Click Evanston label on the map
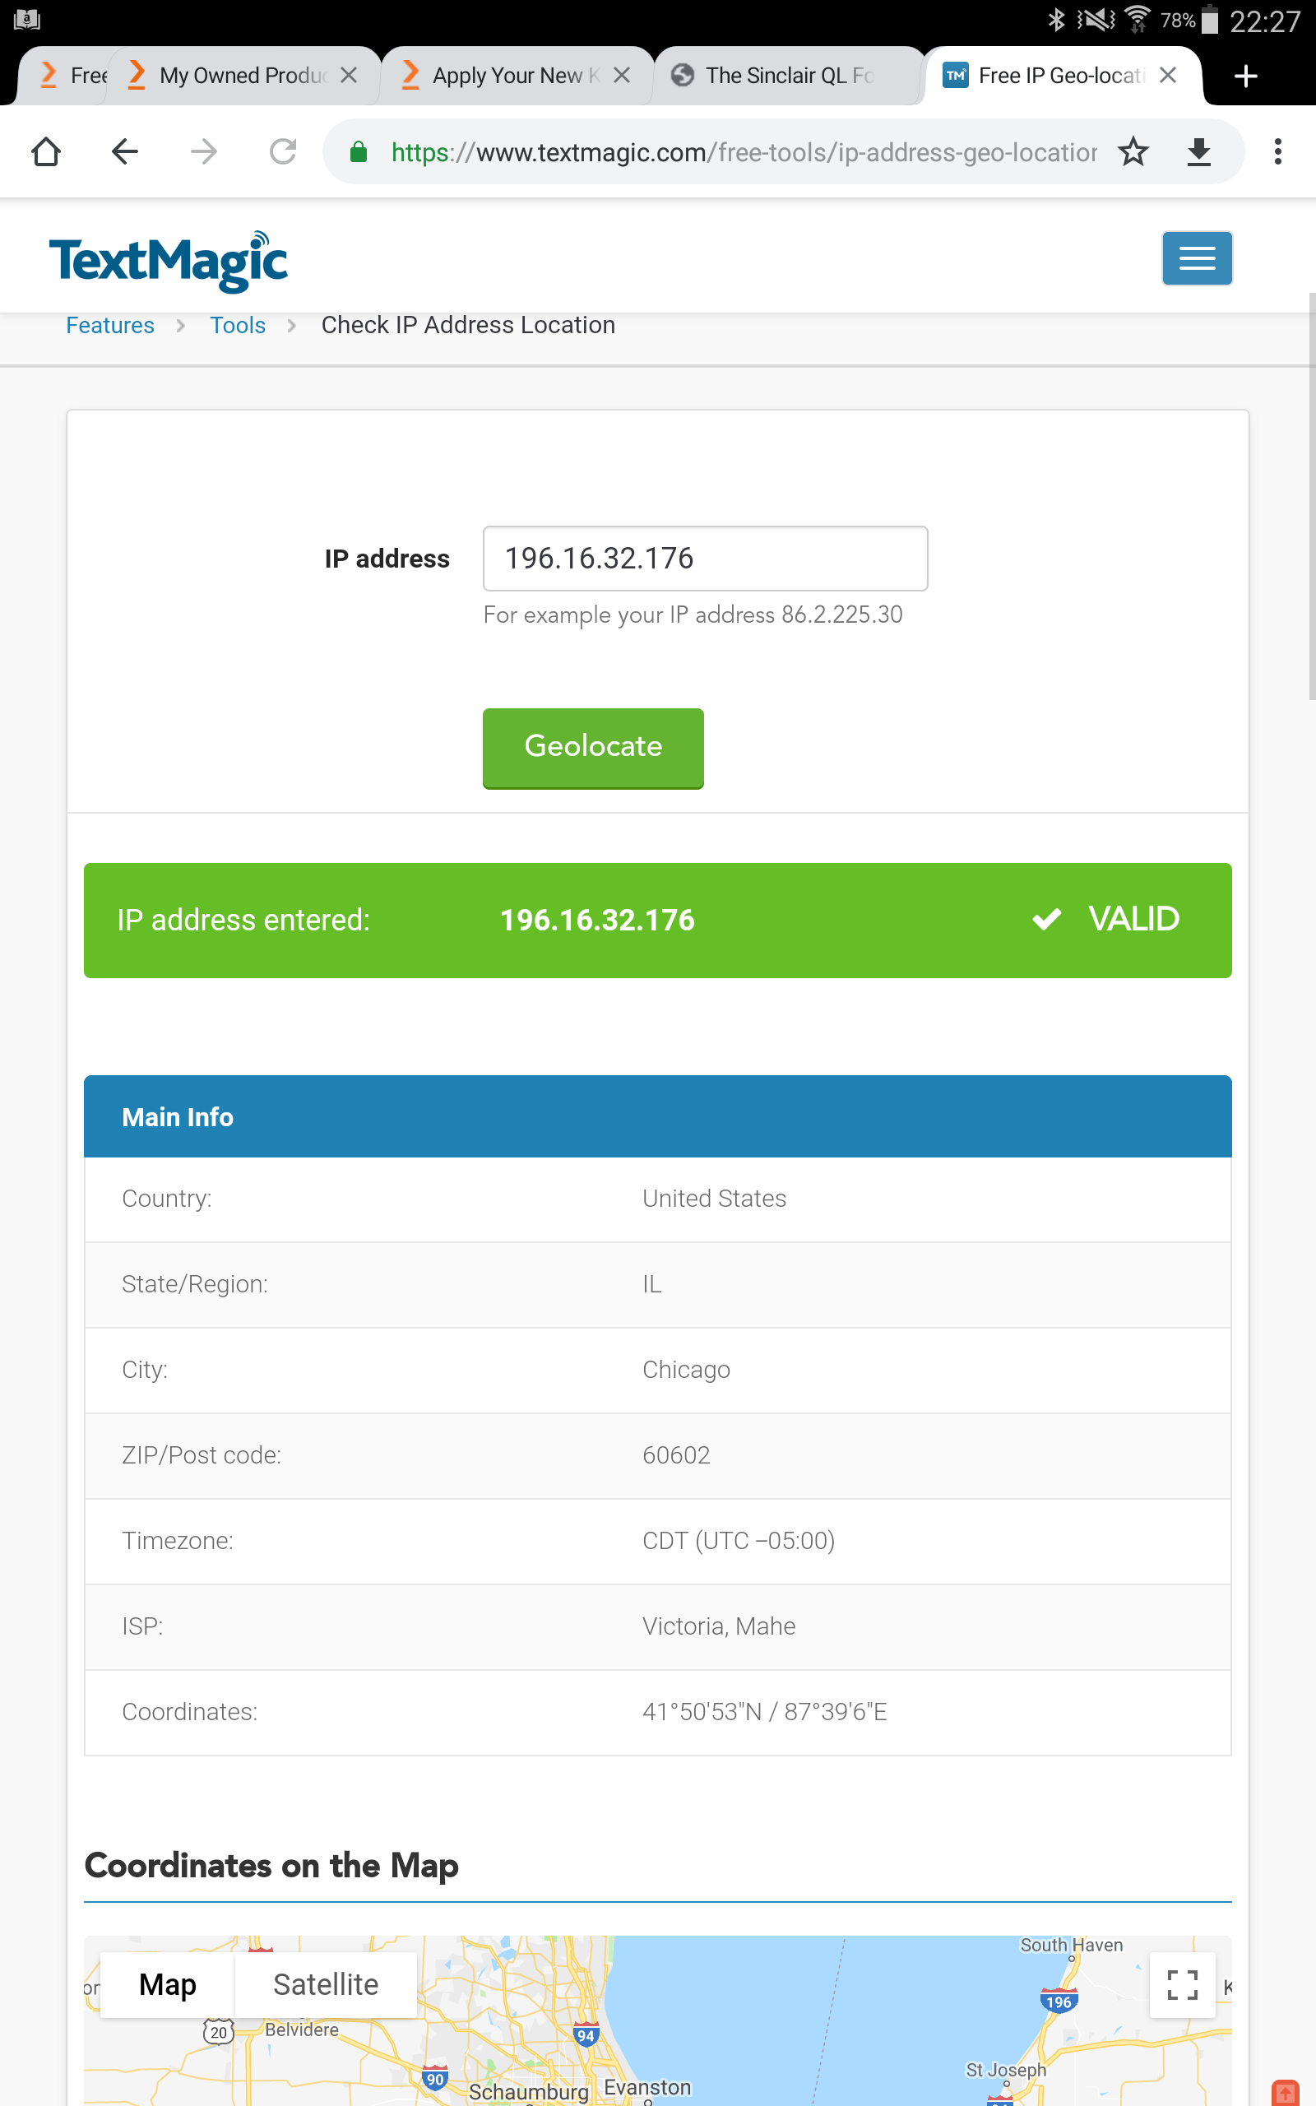This screenshot has width=1316, height=2106. (x=646, y=2087)
